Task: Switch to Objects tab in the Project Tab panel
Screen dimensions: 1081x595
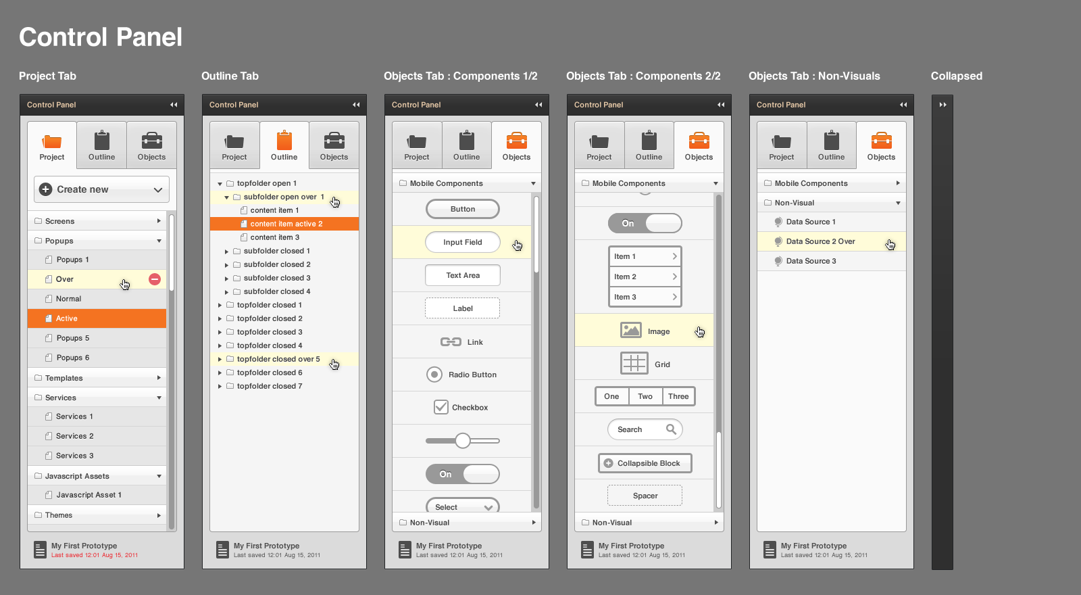Action: (151, 145)
